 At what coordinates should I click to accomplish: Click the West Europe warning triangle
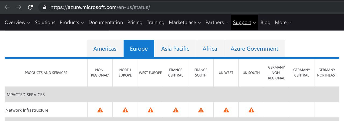pyautogui.click(x=150, y=110)
